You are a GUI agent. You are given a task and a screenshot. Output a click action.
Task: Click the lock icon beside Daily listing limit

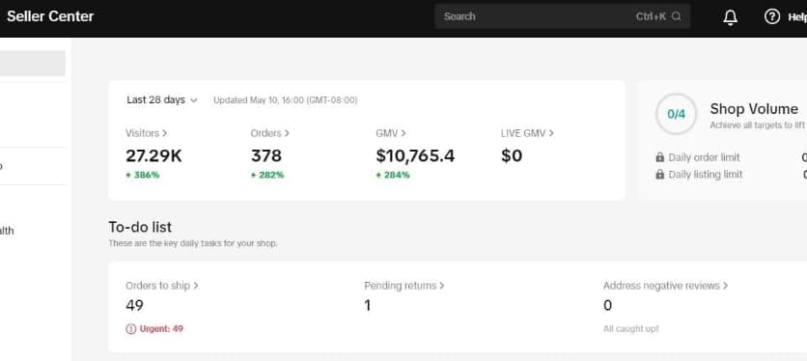[x=660, y=175]
